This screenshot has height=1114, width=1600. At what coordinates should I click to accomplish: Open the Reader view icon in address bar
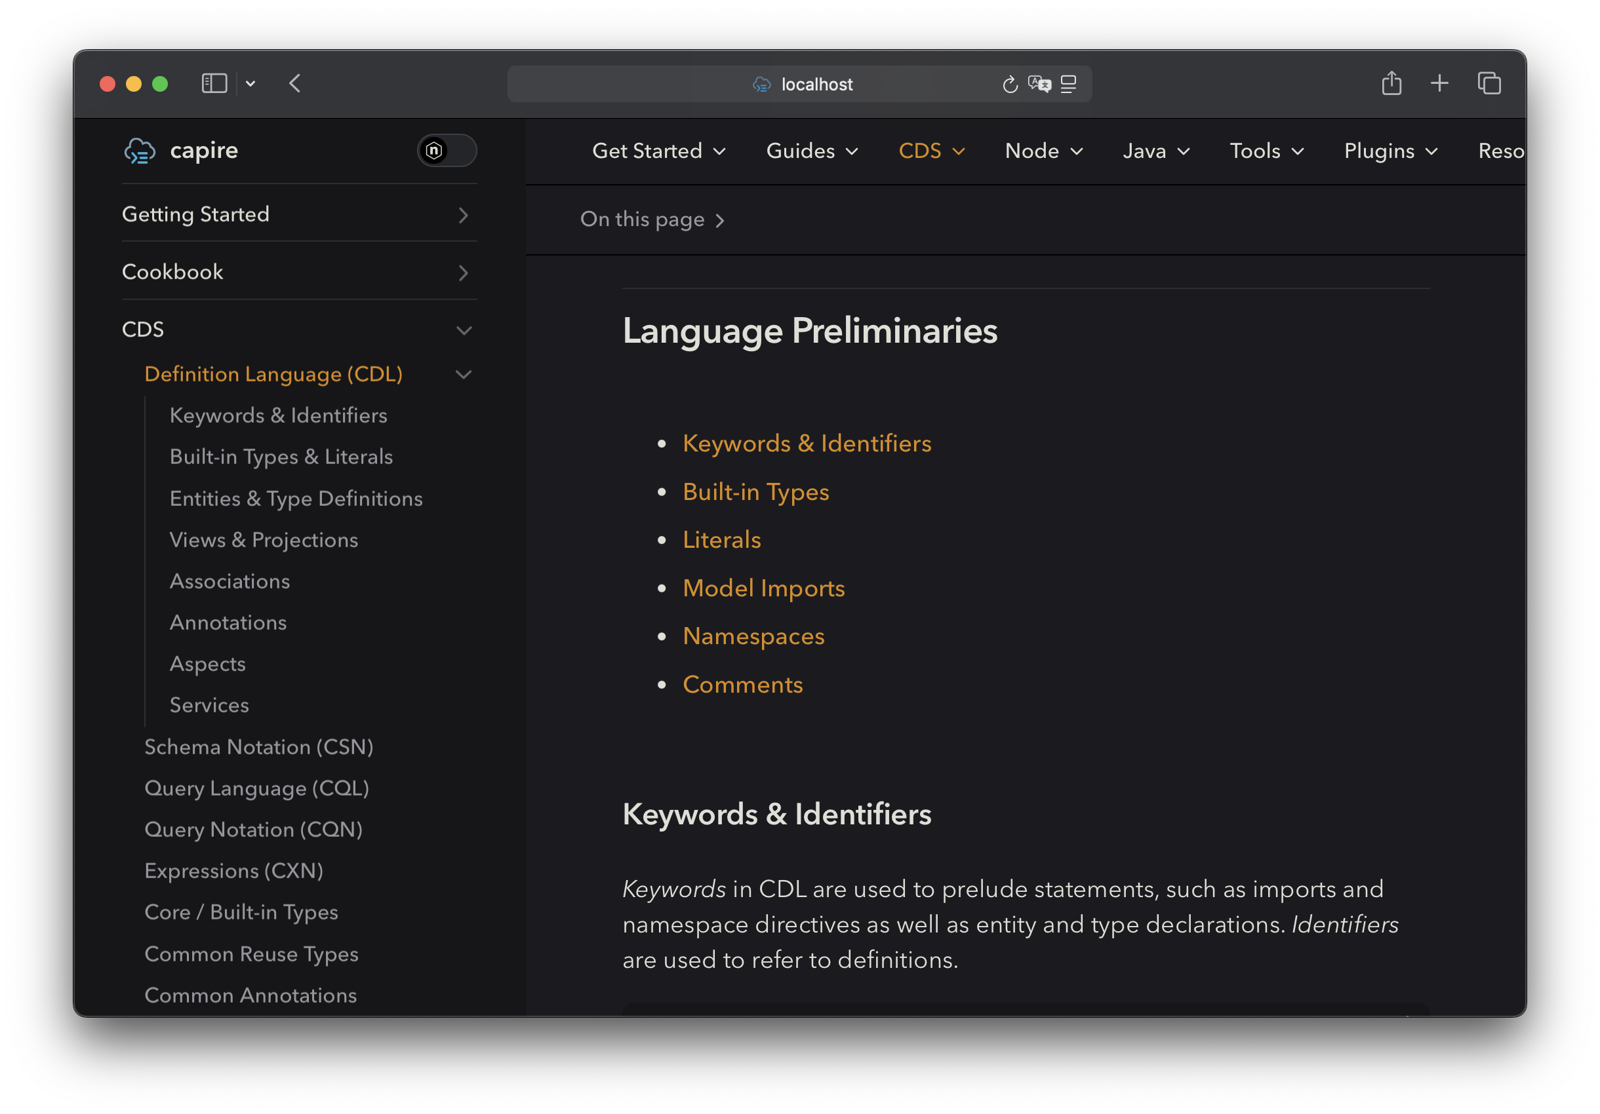point(1068,85)
